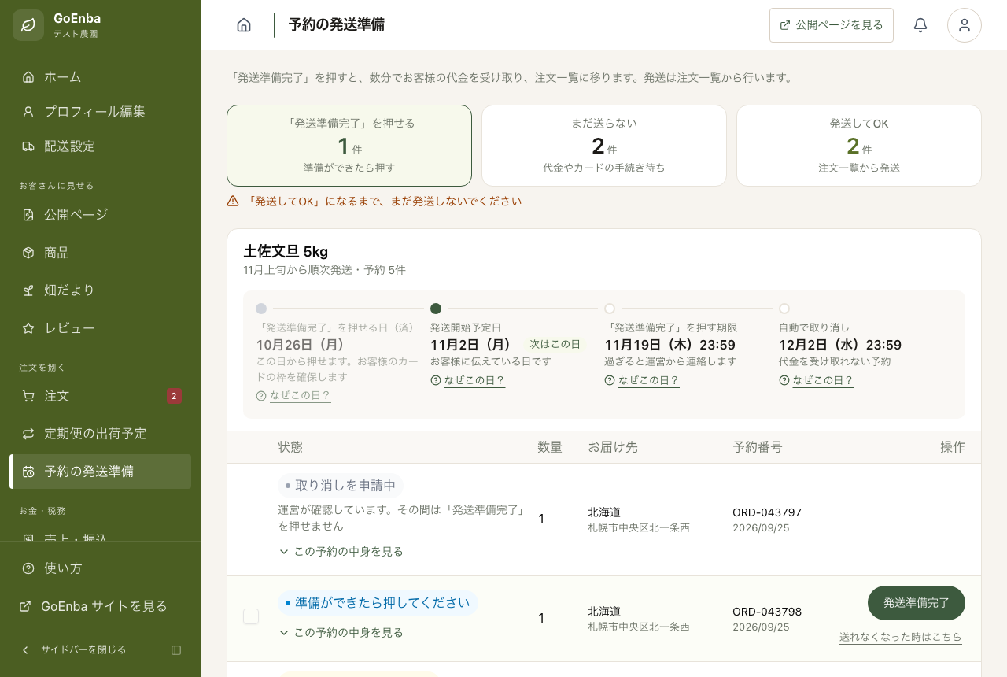Go to 畑だより in sidebar
This screenshot has height=677, width=1007.
[x=101, y=290]
